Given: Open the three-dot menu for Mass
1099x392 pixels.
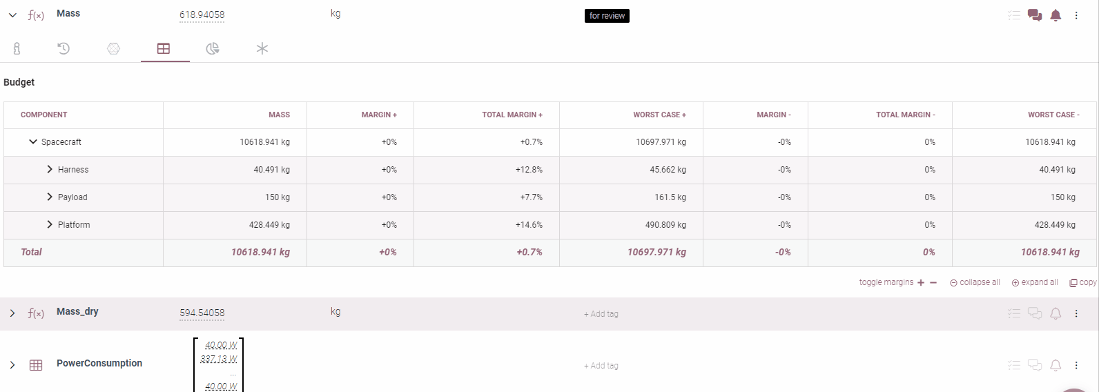Looking at the screenshot, I should pos(1076,15).
